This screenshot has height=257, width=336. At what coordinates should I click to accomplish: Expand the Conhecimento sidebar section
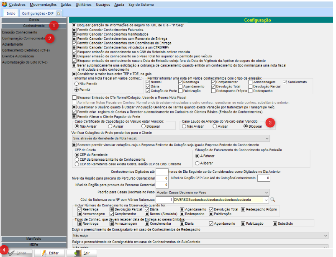34,26
